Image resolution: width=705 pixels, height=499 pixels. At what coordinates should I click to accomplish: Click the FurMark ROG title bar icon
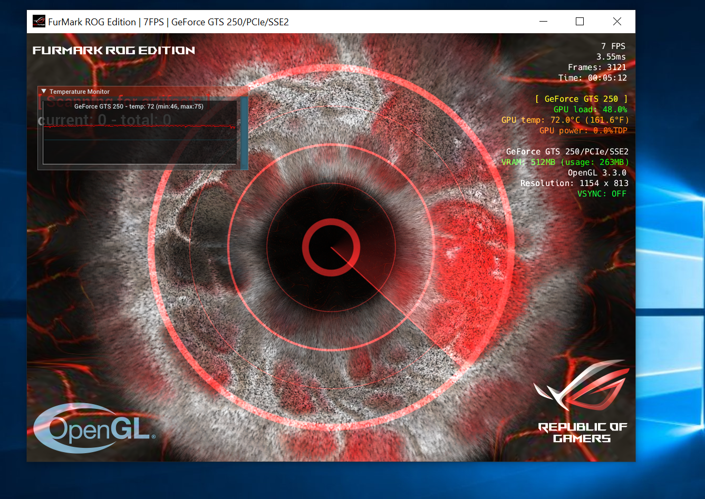click(39, 22)
